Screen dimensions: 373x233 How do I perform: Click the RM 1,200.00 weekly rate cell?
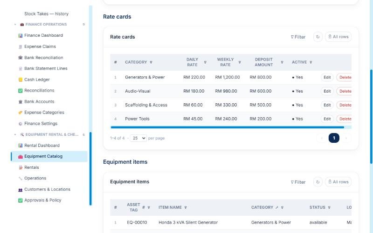(x=228, y=77)
